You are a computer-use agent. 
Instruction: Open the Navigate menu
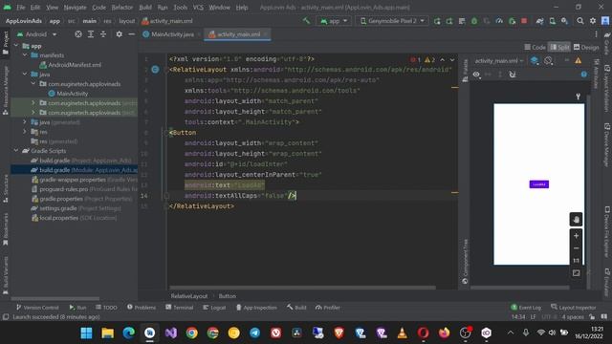pos(75,8)
